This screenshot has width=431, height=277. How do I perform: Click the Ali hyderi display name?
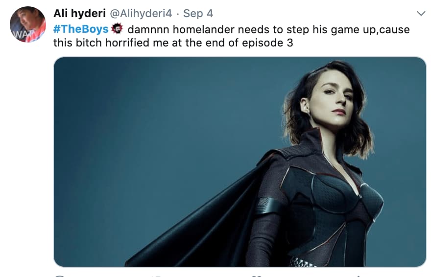point(79,13)
